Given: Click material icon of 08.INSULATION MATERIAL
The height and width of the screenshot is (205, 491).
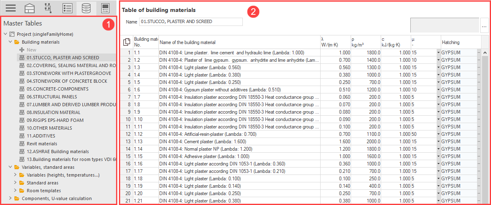Looking at the screenshot, I should (x=21, y=112).
